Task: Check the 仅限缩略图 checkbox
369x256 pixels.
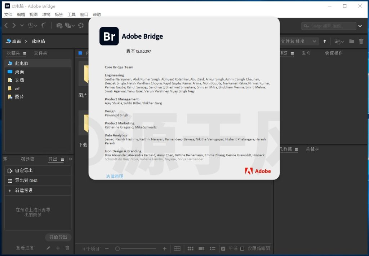Action: (242, 248)
